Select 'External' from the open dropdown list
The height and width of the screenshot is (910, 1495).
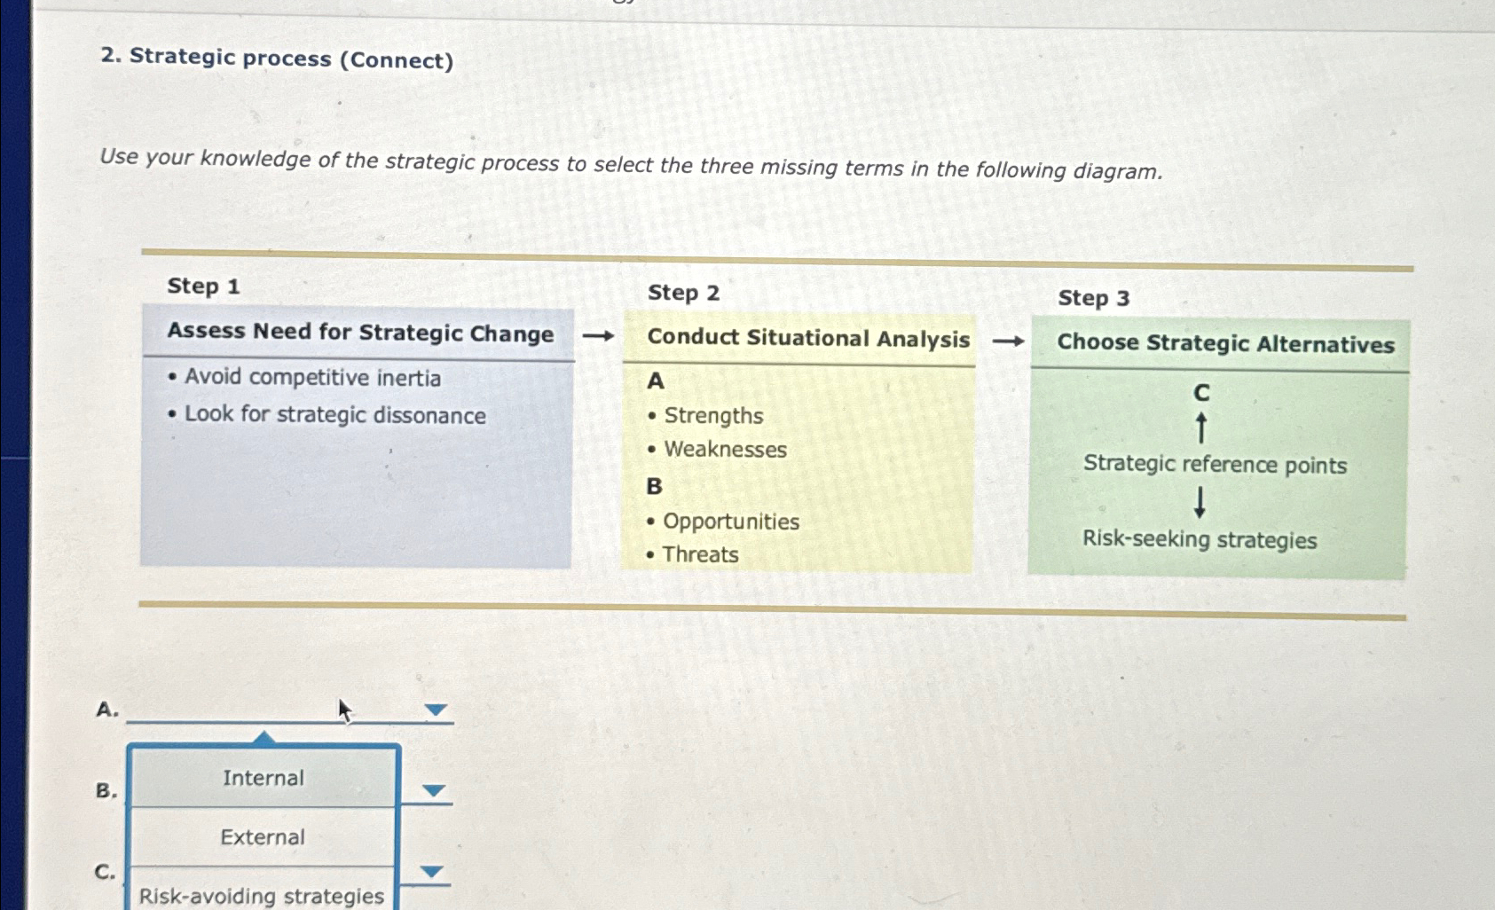coord(263,837)
